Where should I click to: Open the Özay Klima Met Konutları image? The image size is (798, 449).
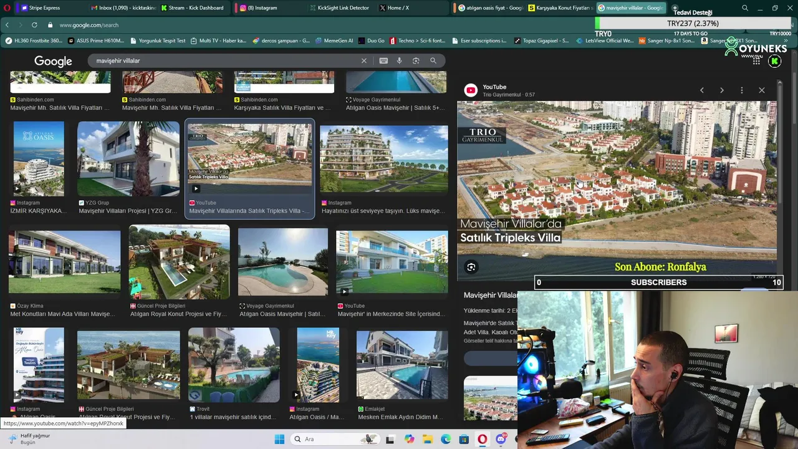pyautogui.click(x=64, y=261)
